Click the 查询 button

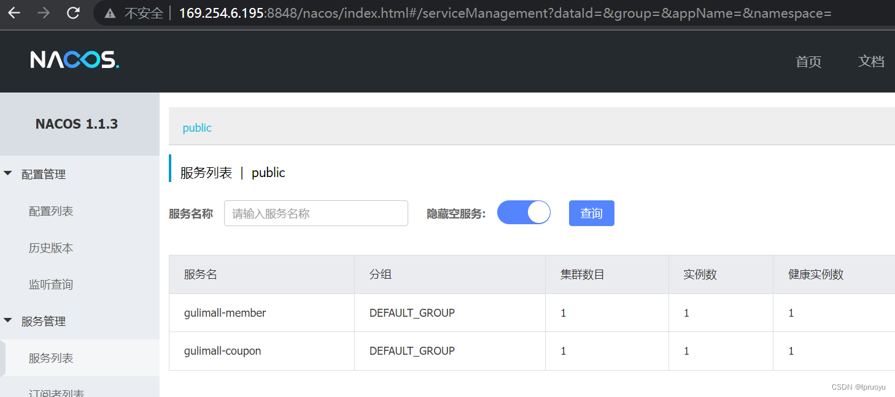(x=592, y=213)
